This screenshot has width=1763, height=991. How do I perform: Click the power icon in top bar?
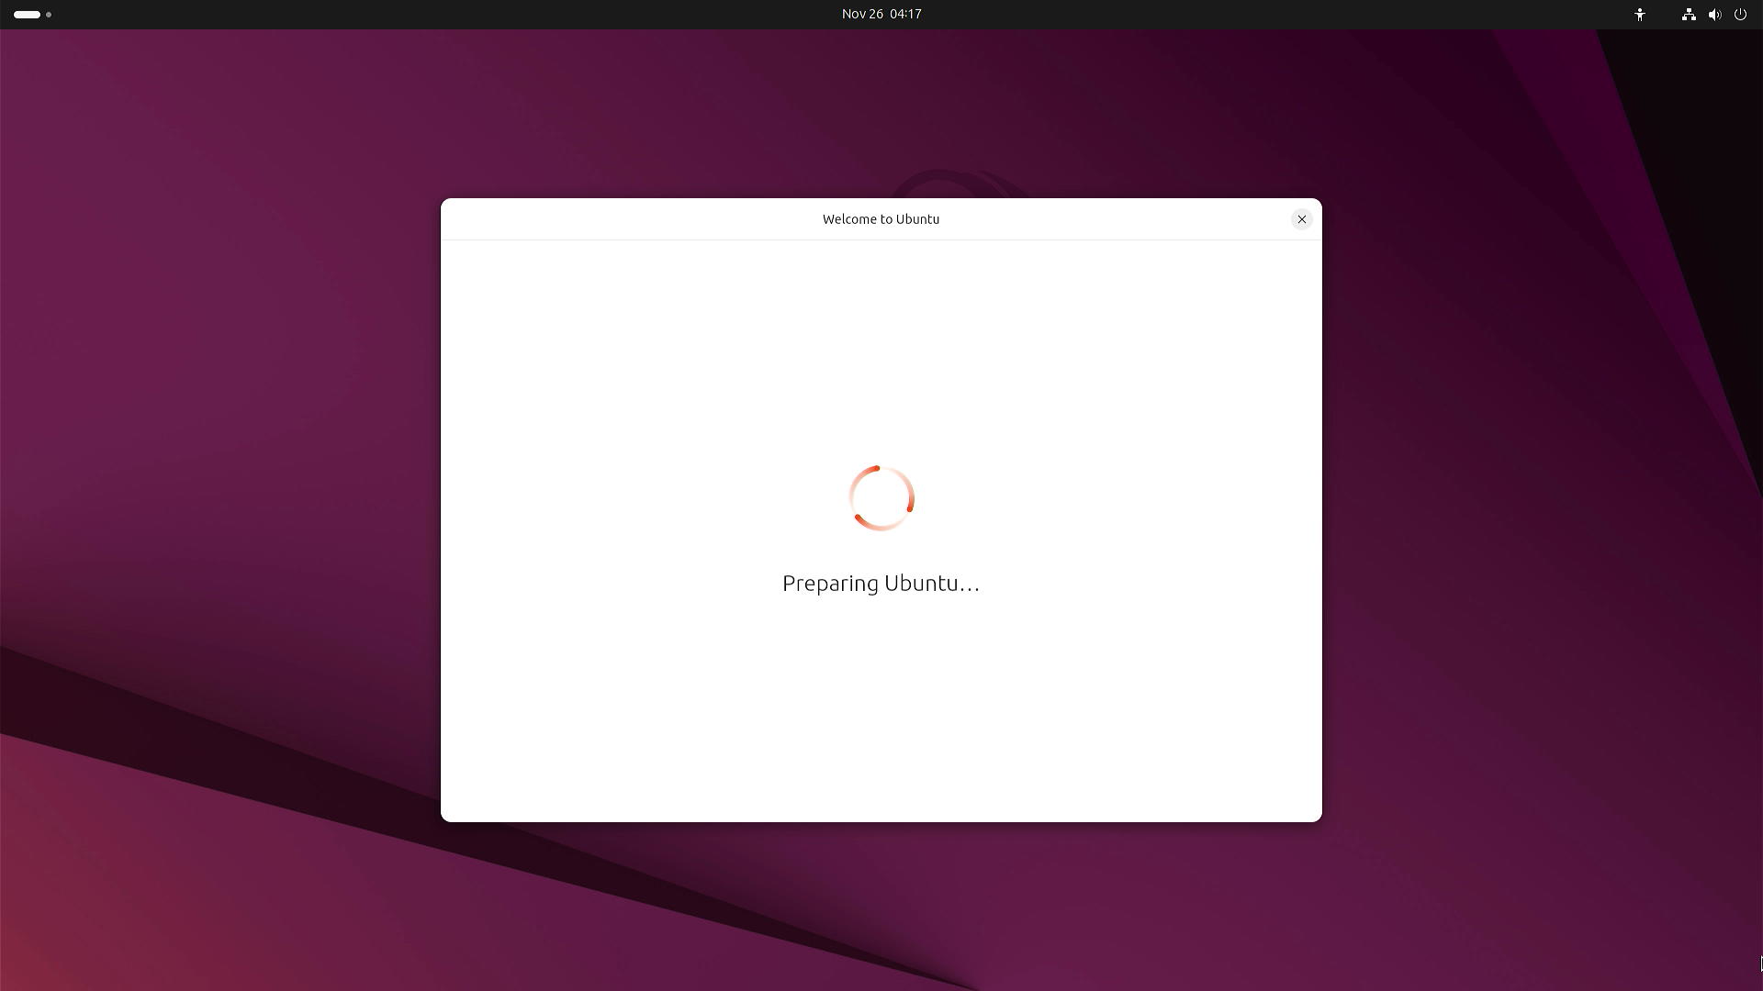1740,15
